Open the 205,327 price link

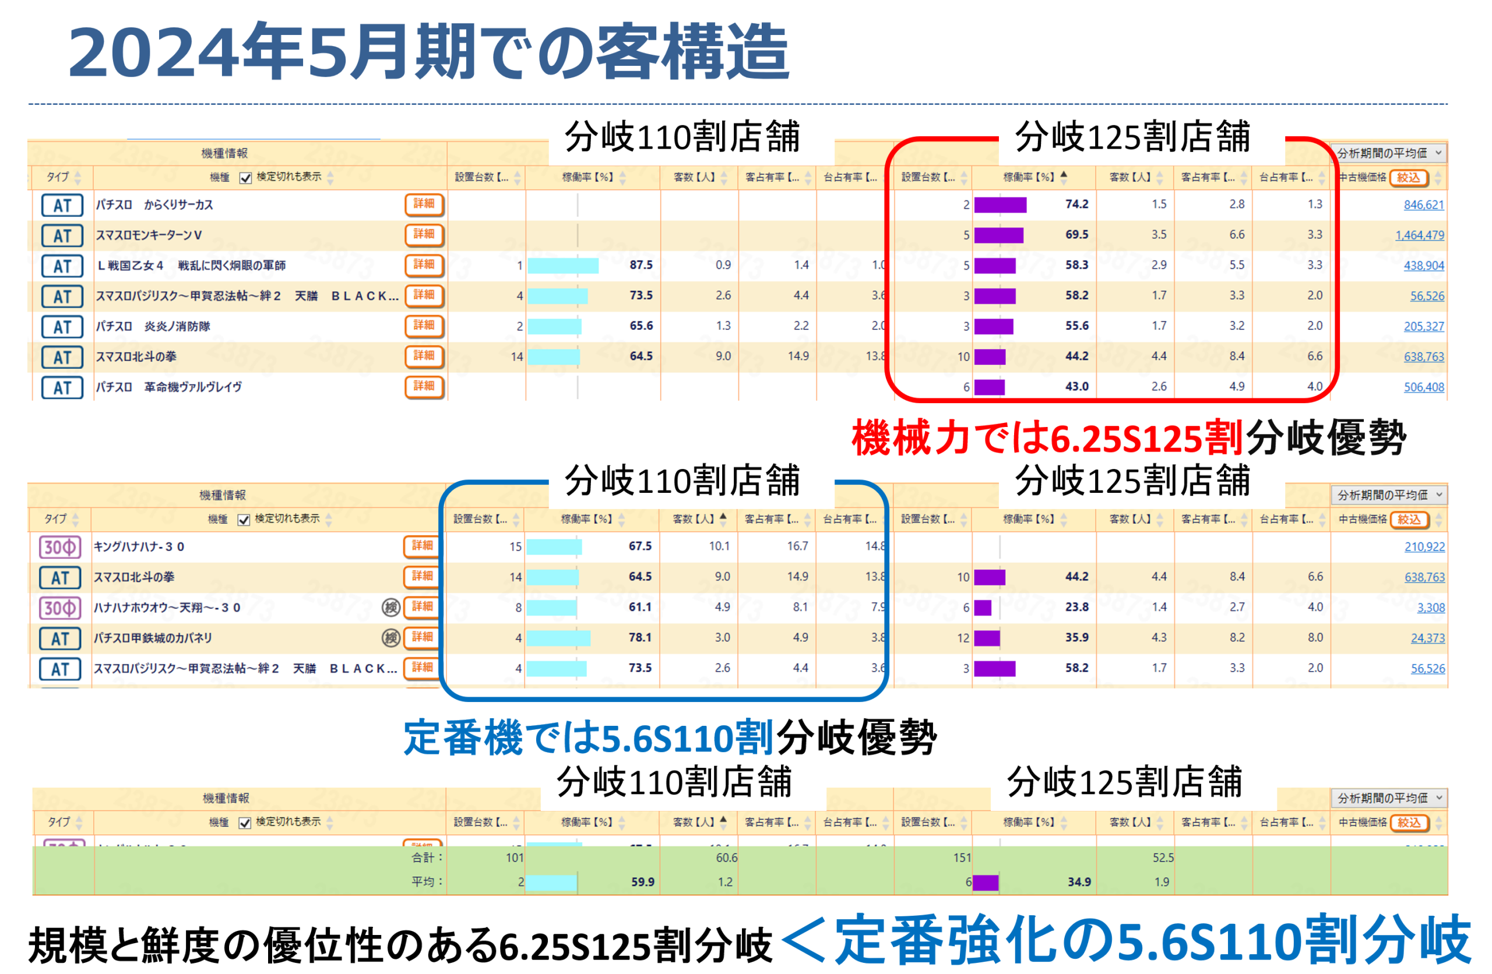point(1424,327)
